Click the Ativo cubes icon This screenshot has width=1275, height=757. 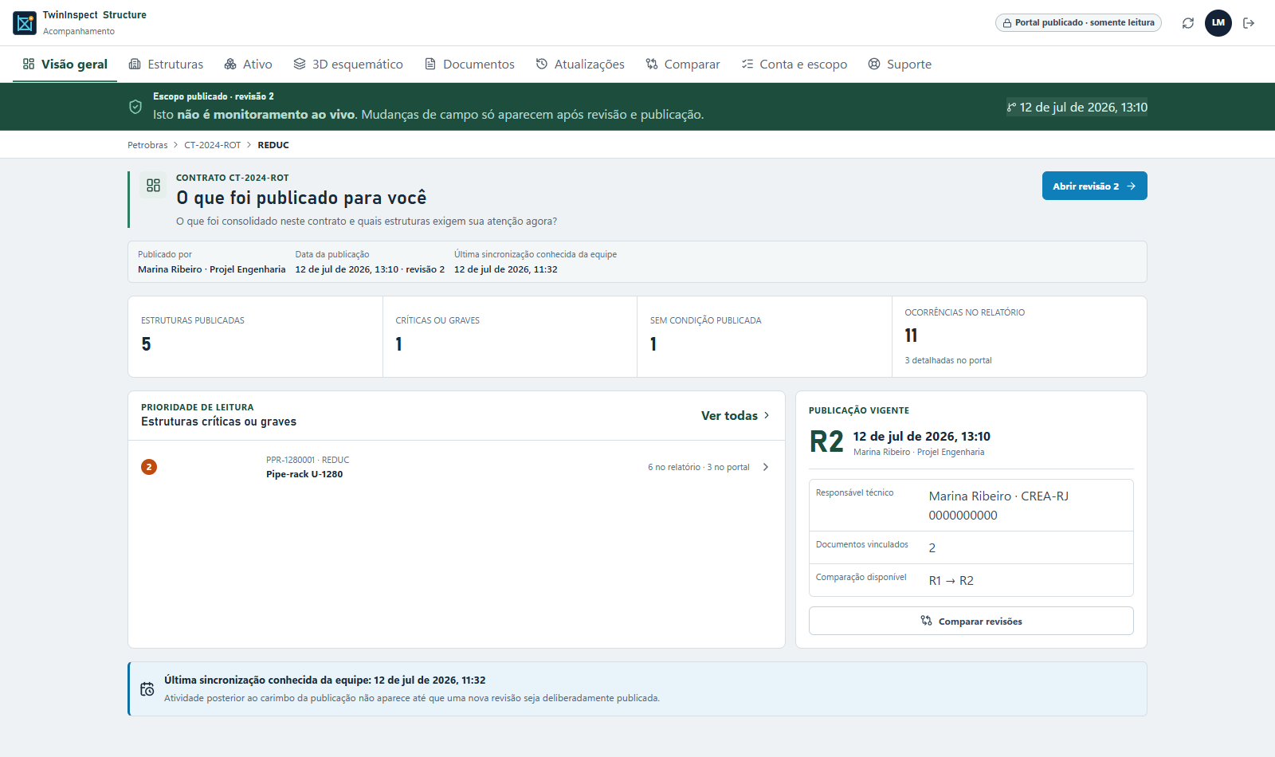pyautogui.click(x=230, y=64)
